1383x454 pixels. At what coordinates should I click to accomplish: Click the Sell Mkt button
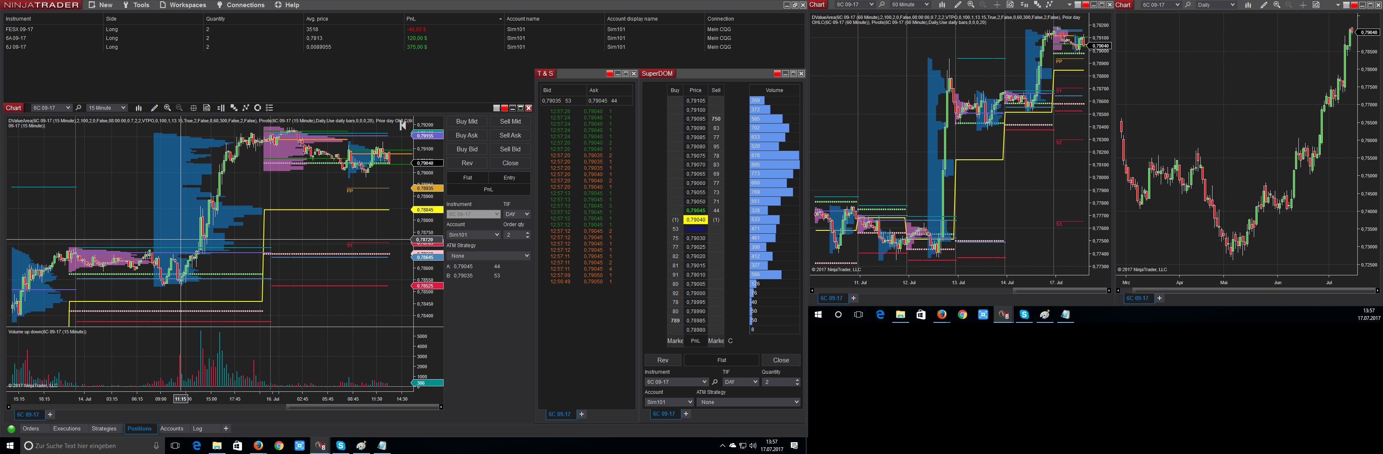coord(510,121)
